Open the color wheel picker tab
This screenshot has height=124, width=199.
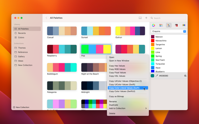click(x=154, y=25)
